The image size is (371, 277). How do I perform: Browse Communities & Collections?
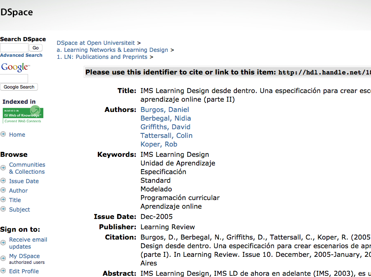coord(27,168)
